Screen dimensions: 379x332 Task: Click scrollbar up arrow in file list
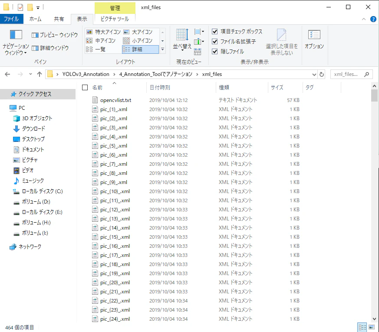click(374, 86)
